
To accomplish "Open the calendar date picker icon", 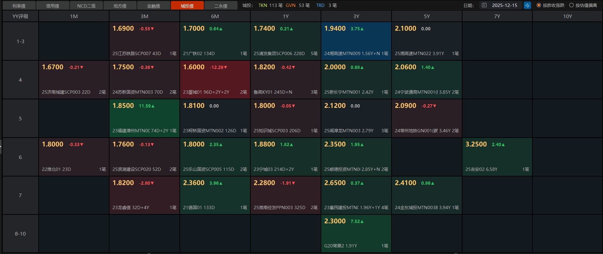I will pyautogui.click(x=484, y=5).
